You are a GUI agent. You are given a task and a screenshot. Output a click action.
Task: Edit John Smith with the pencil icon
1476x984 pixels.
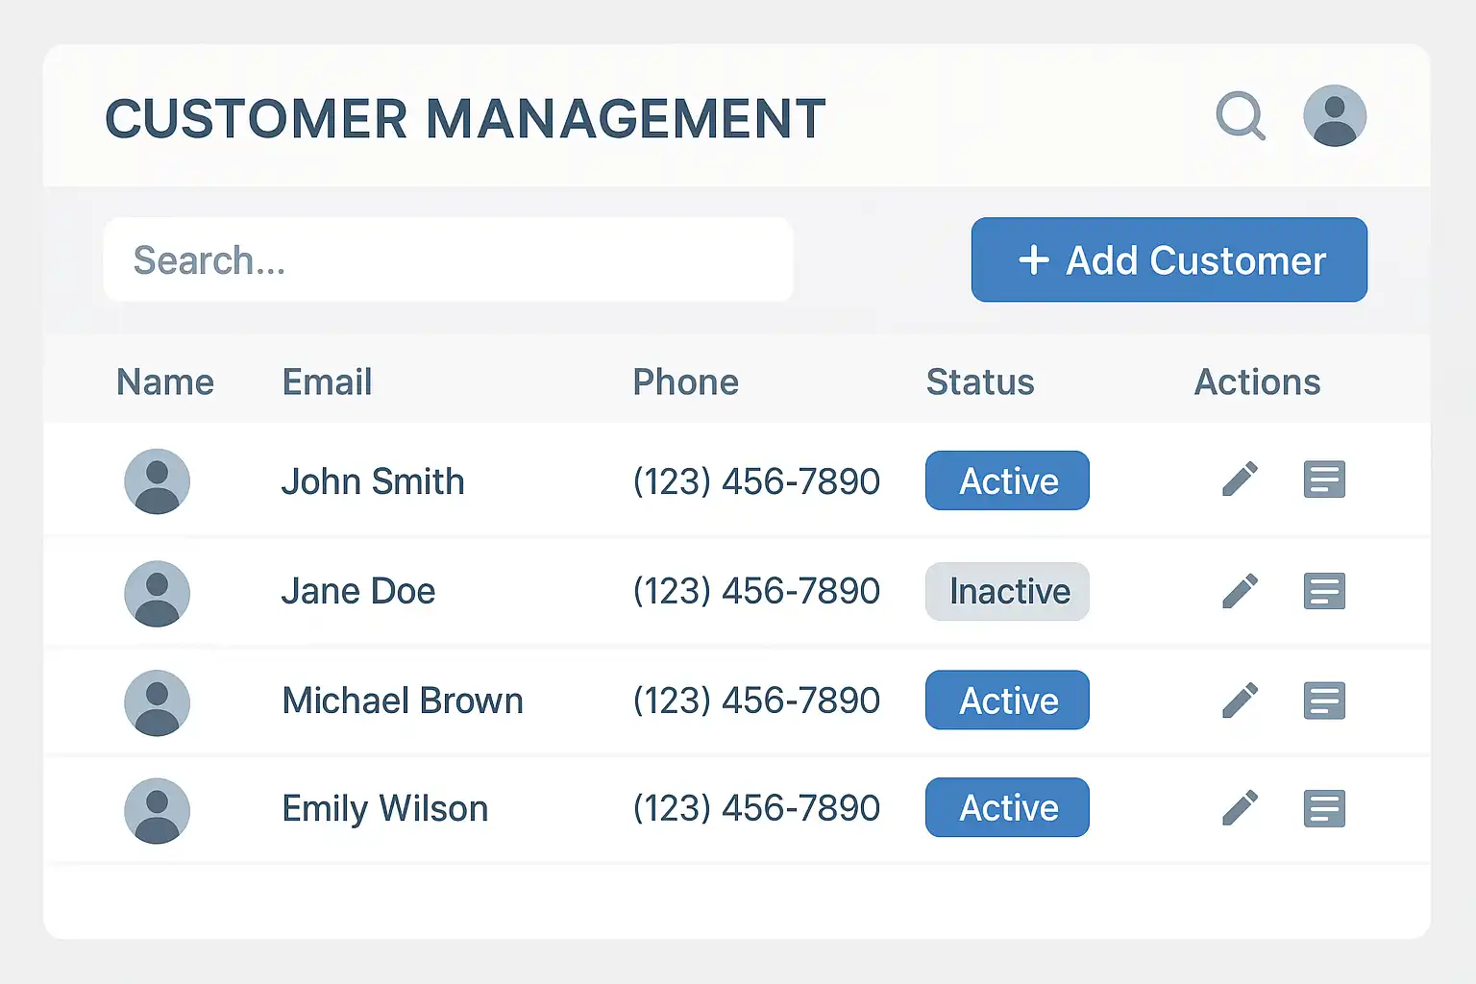tap(1240, 480)
